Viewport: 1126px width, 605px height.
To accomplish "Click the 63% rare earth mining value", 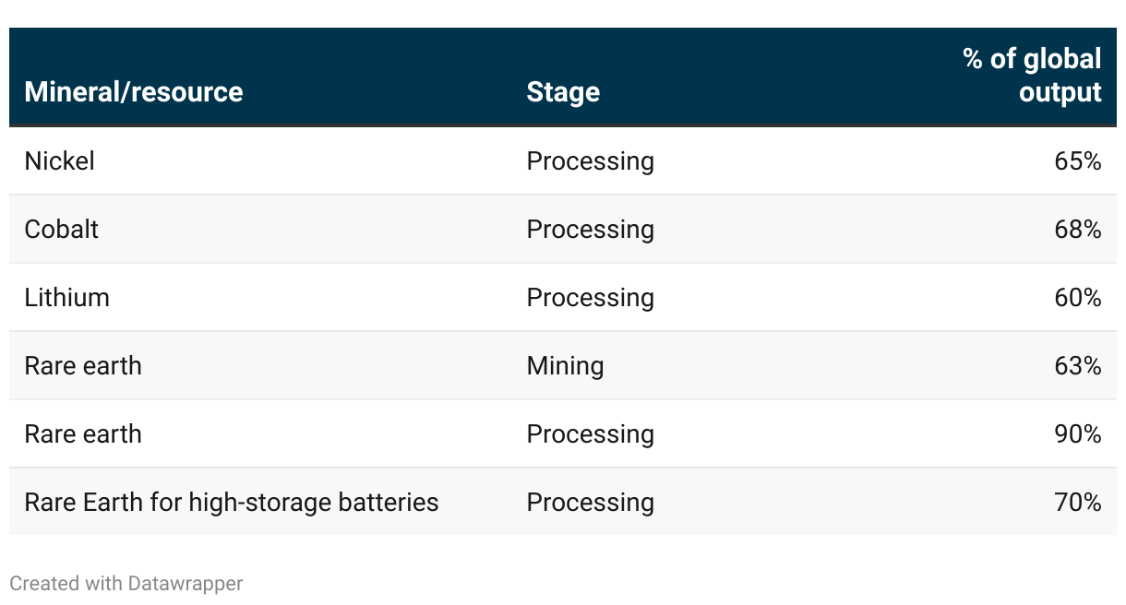I will pyautogui.click(x=1077, y=366).
